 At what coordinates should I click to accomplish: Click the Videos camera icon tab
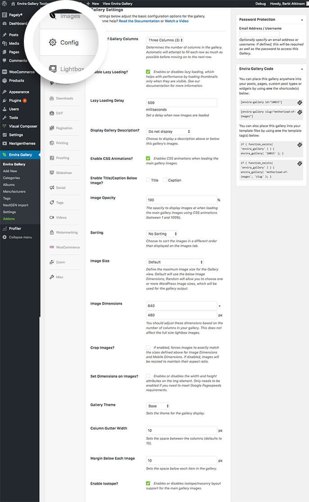(x=52, y=217)
